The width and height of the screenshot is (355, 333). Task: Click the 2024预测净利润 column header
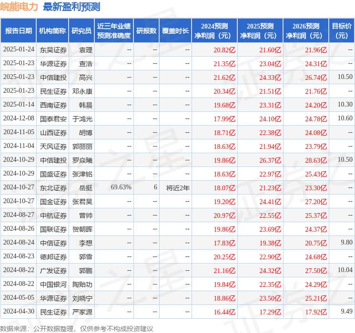point(214,31)
